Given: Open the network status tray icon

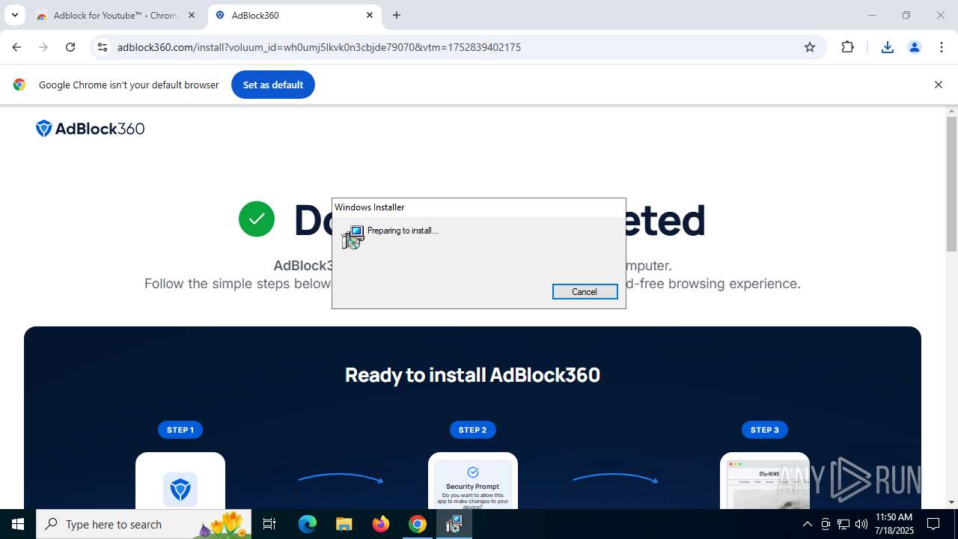Looking at the screenshot, I should pyautogui.click(x=843, y=524).
